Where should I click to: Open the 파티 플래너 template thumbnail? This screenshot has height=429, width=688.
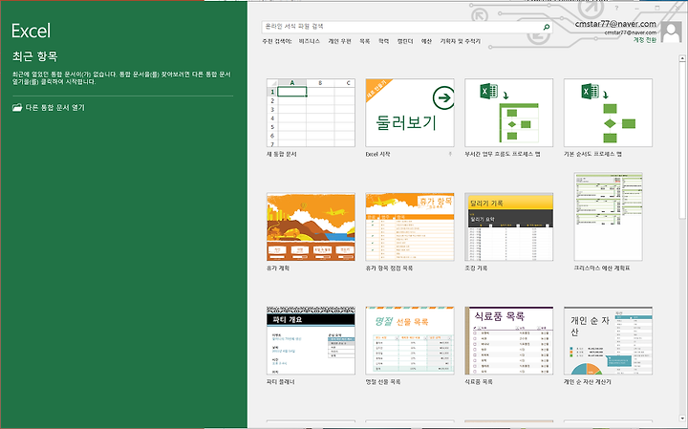pyautogui.click(x=311, y=341)
